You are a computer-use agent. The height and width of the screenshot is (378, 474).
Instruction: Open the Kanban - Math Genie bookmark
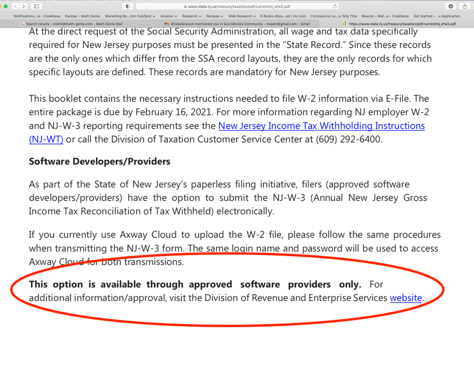point(83,16)
